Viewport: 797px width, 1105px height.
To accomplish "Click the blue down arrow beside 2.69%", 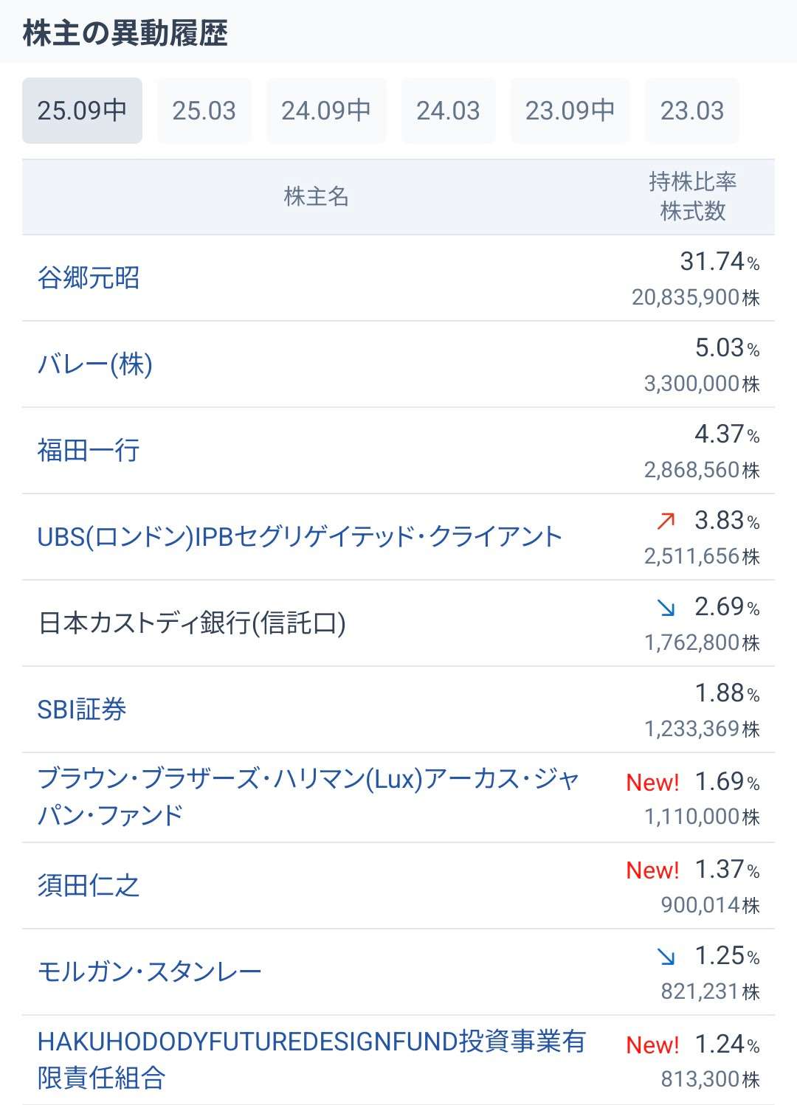I will point(666,608).
